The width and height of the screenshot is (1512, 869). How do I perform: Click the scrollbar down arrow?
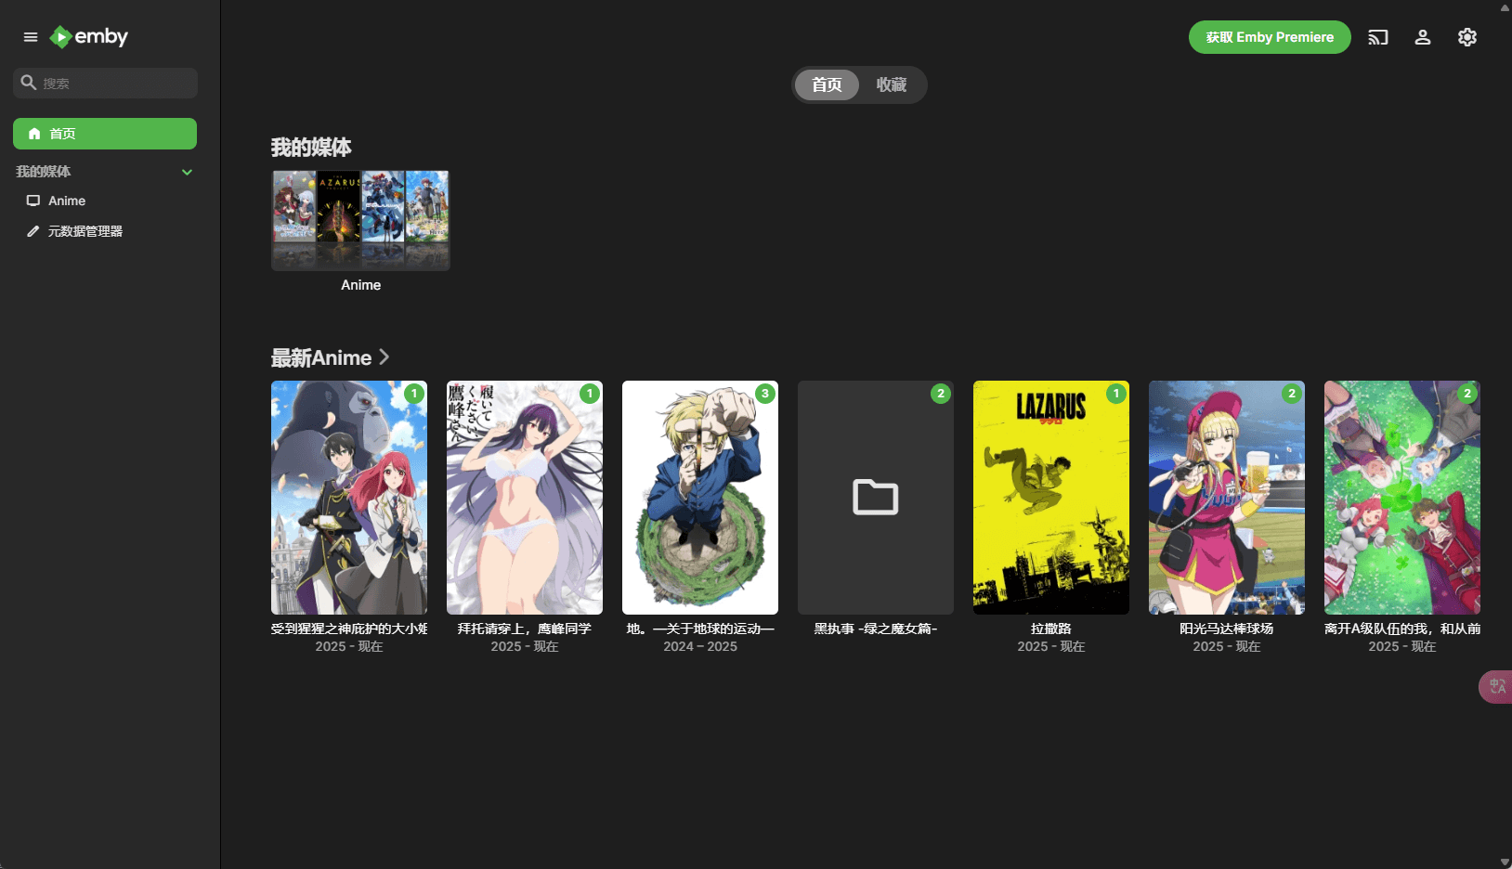point(1505,862)
